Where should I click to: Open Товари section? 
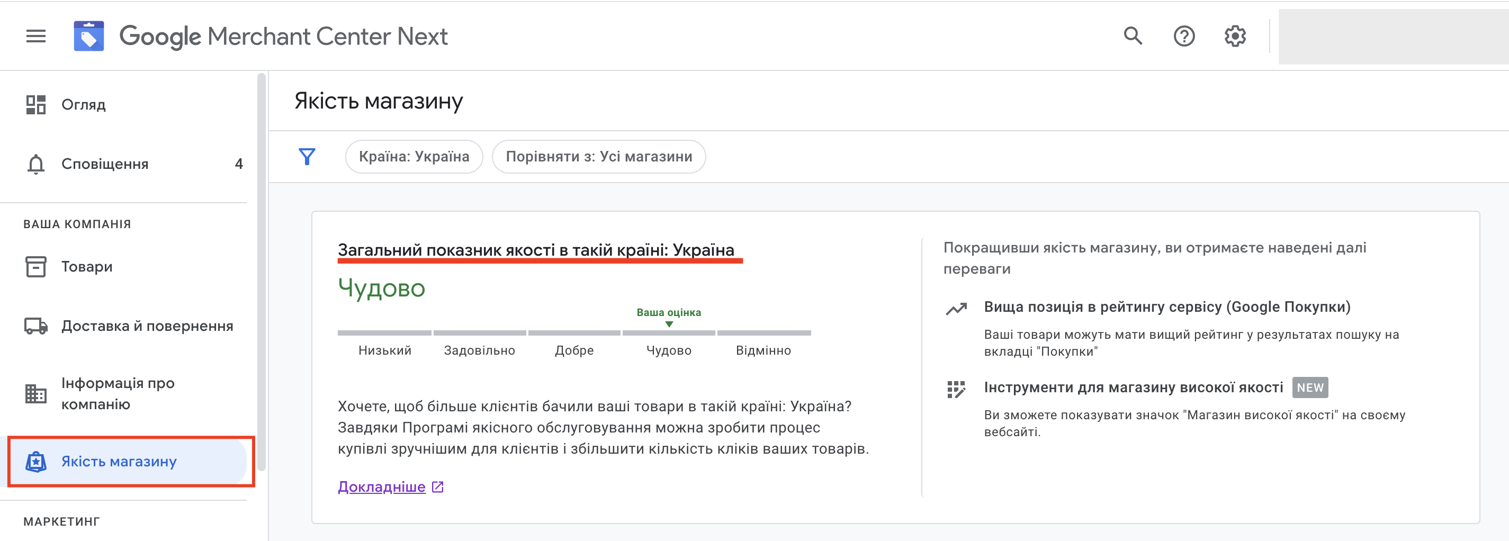tap(87, 266)
